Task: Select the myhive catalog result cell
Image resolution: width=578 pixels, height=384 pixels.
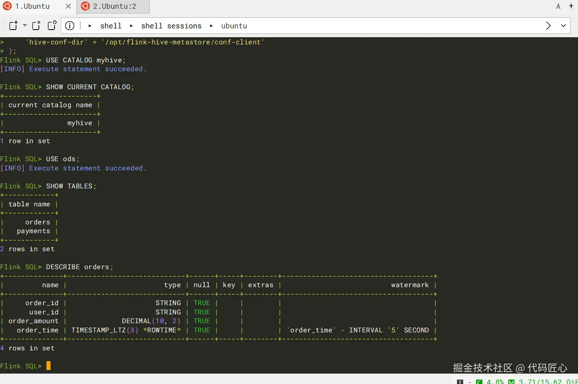Action: (x=80, y=123)
